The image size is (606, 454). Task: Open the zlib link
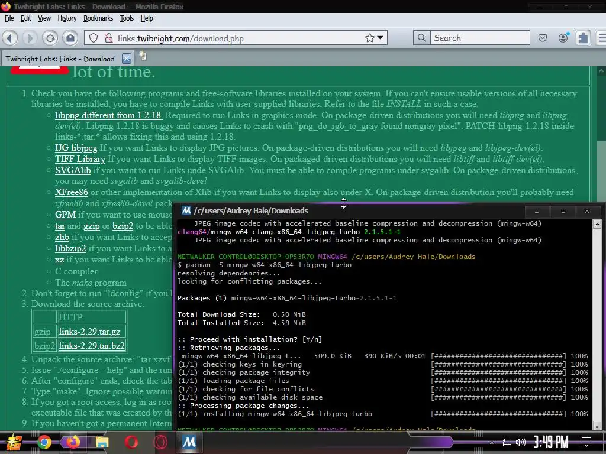62,237
